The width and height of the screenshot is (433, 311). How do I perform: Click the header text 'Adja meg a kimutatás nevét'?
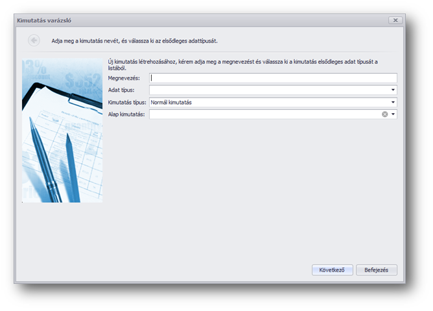click(134, 41)
